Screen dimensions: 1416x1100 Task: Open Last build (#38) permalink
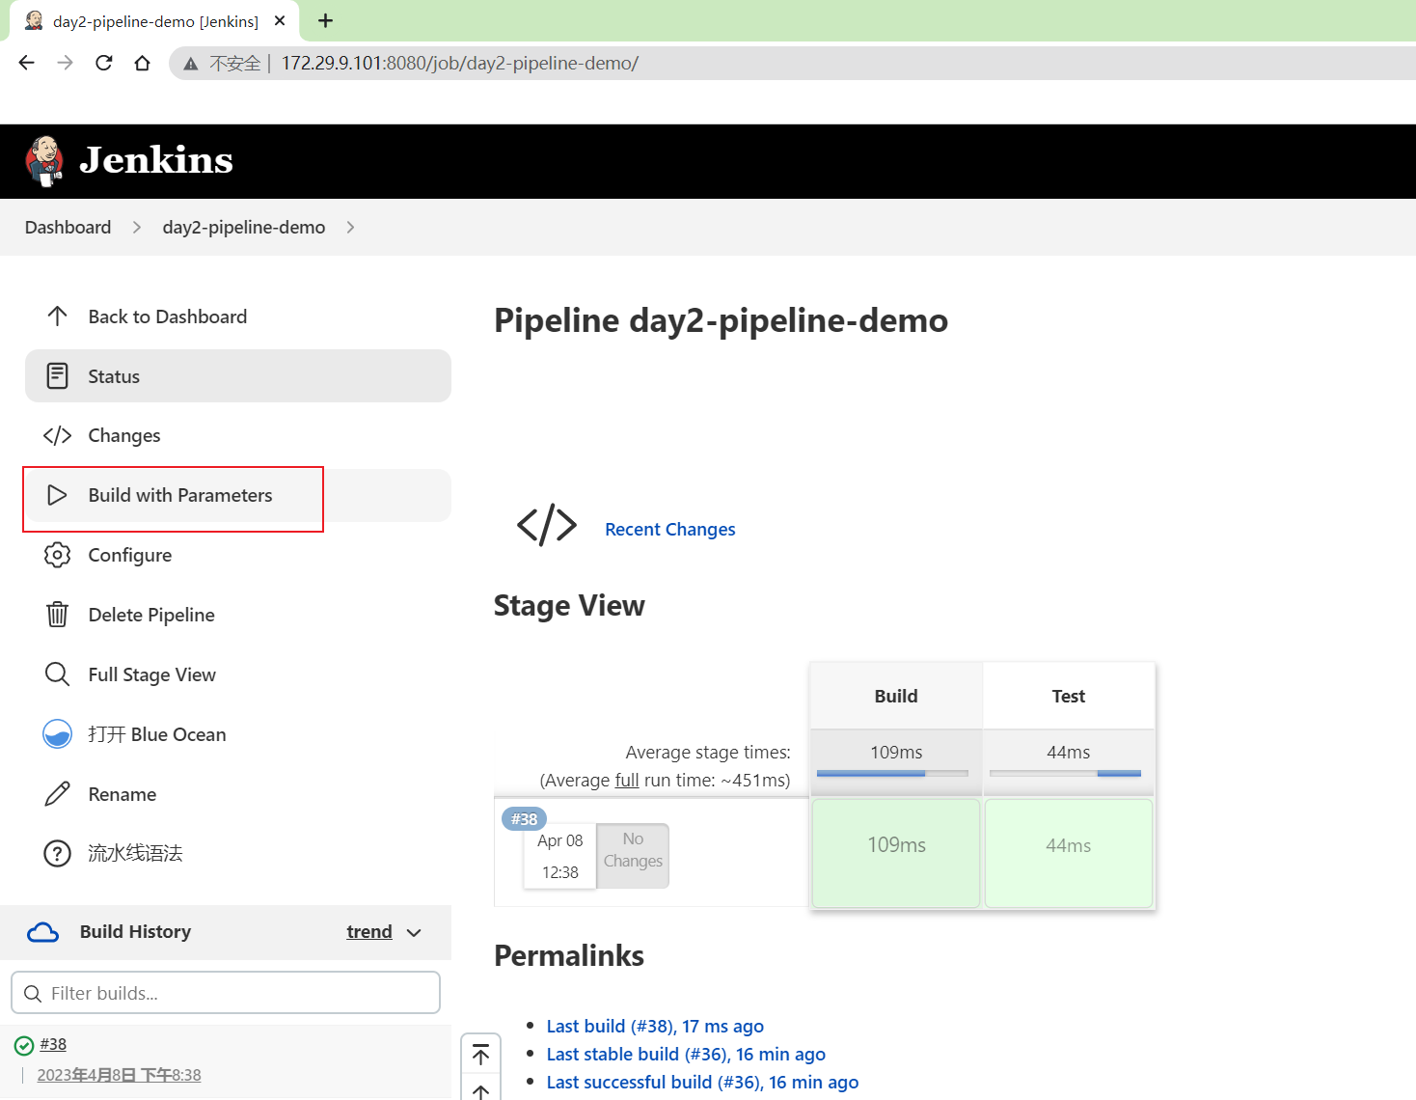pyautogui.click(x=655, y=1026)
